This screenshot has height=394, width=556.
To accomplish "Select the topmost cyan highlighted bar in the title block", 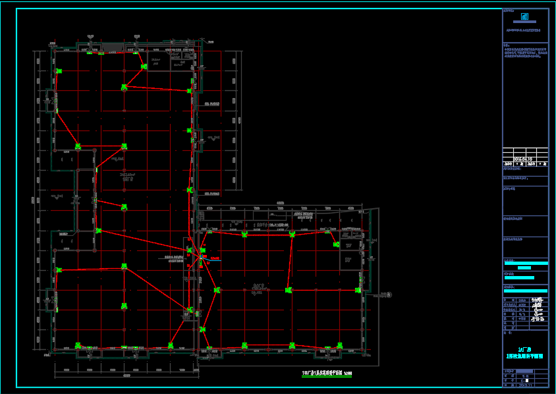I will click(x=525, y=263).
